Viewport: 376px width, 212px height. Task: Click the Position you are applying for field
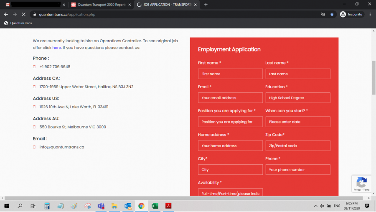pos(230,122)
